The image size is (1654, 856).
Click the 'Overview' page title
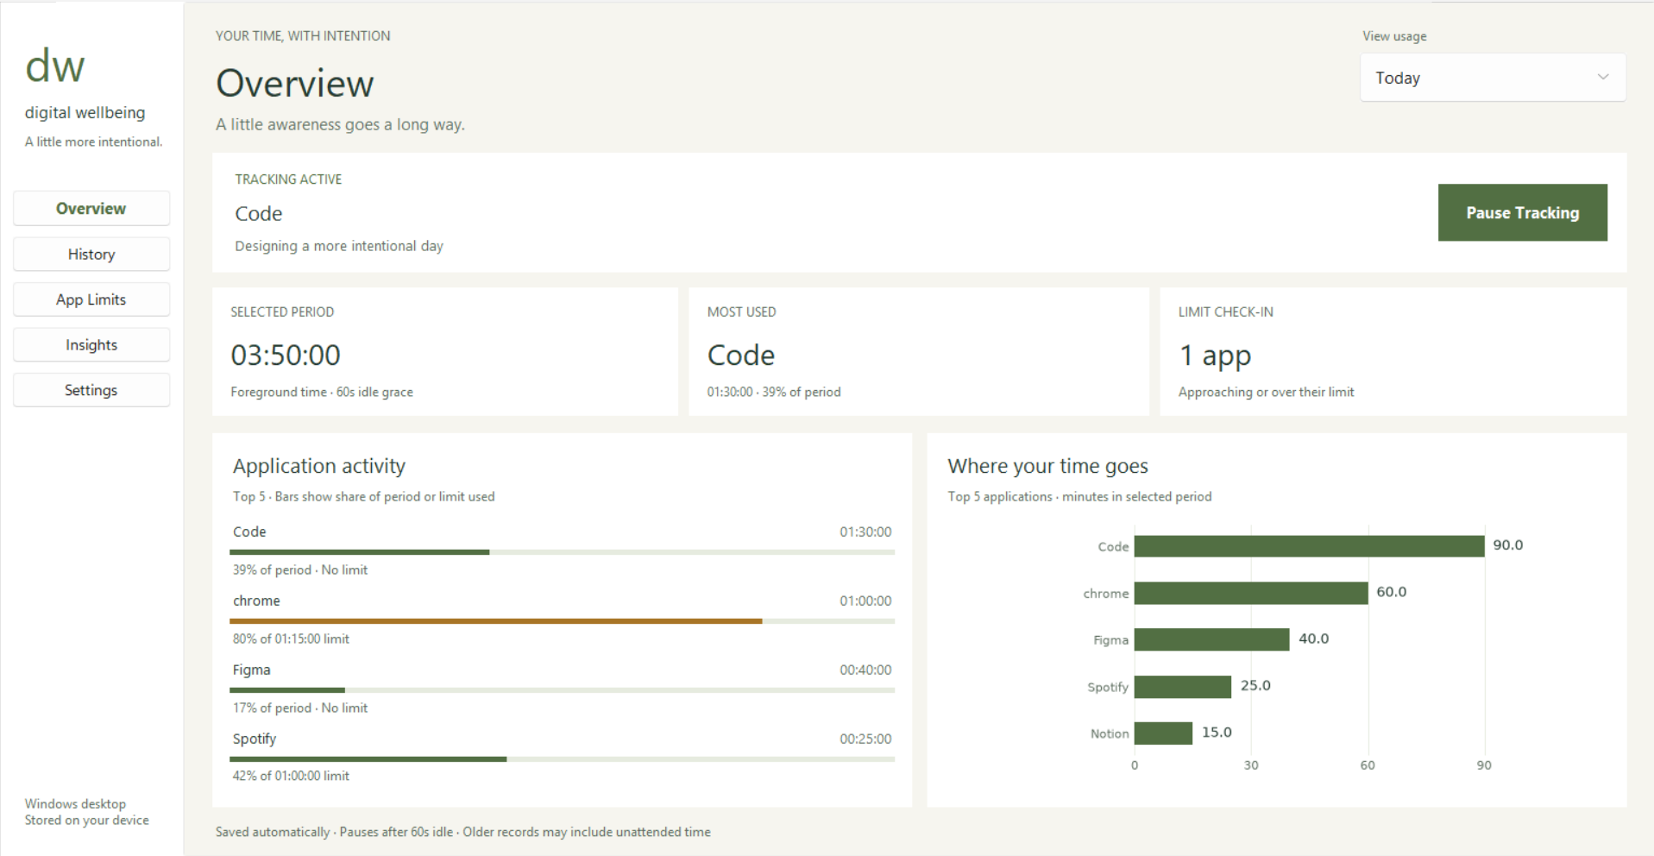point(295,84)
